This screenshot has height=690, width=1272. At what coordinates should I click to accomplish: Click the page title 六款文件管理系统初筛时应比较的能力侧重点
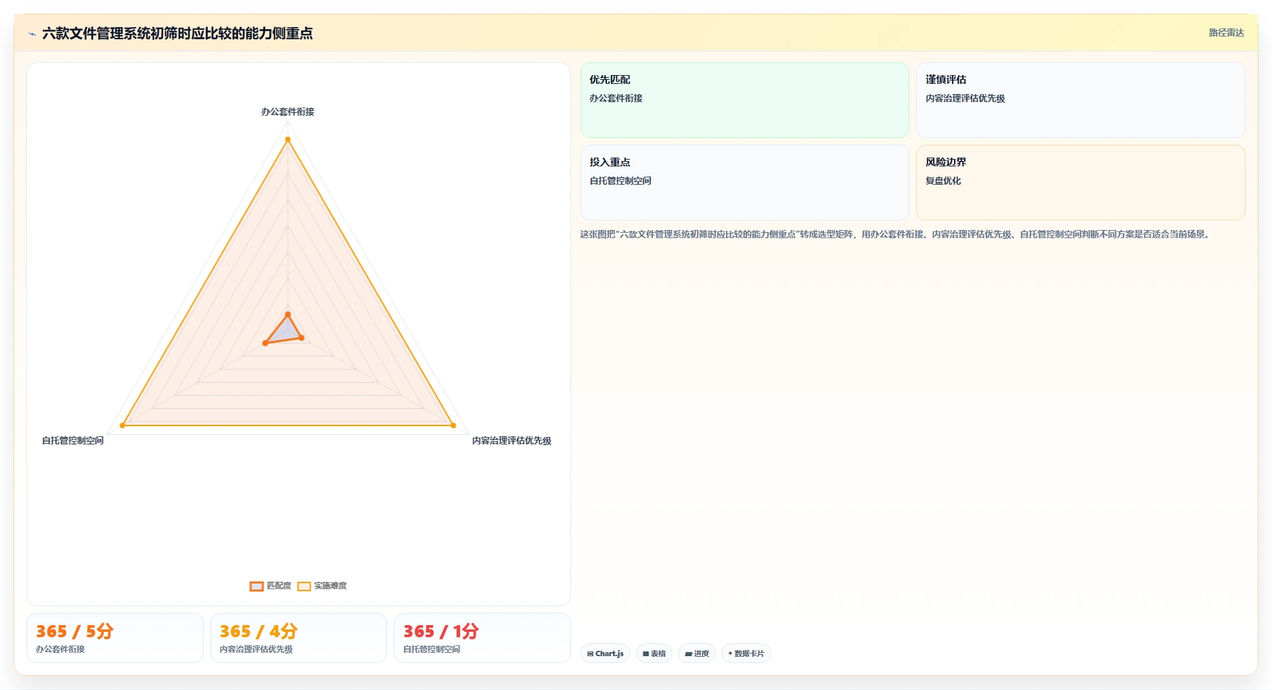pos(177,33)
